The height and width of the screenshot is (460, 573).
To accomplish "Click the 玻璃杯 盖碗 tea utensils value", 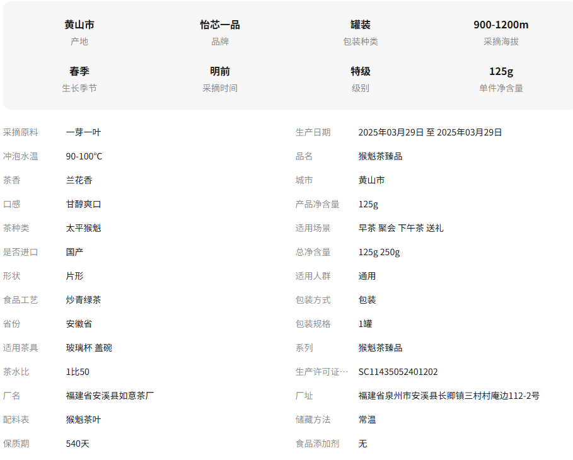I will tap(89, 348).
